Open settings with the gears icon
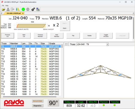The height and width of the screenshot is (109, 135). [33, 9]
